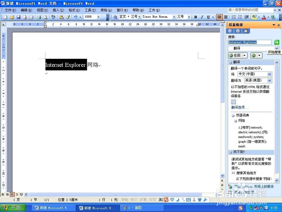The height and width of the screenshot is (212, 282).
Task: Click the 搜索其他地方 link
Action: (x=246, y=173)
